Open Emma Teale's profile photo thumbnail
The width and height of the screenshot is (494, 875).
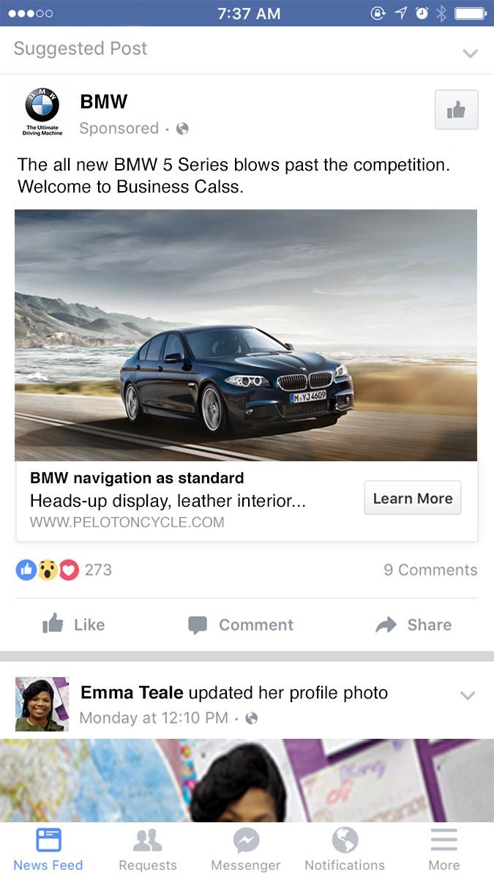point(42,704)
